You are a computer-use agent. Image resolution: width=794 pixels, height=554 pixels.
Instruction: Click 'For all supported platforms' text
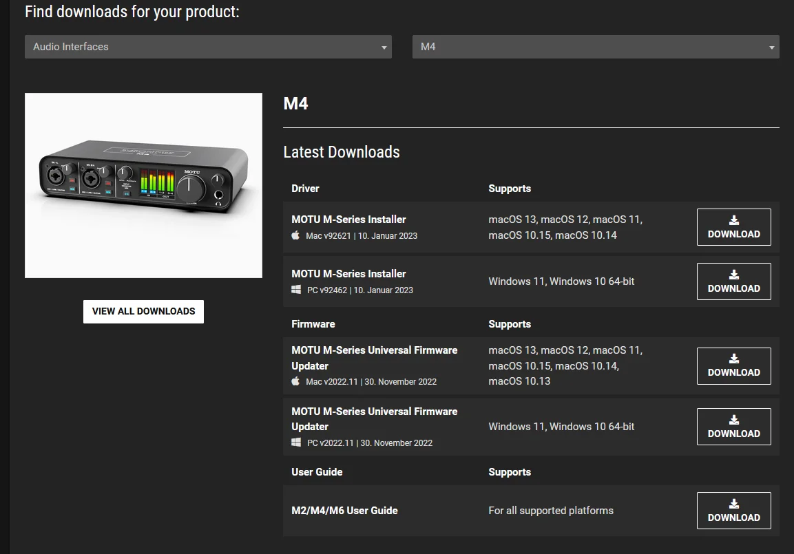pyautogui.click(x=551, y=511)
